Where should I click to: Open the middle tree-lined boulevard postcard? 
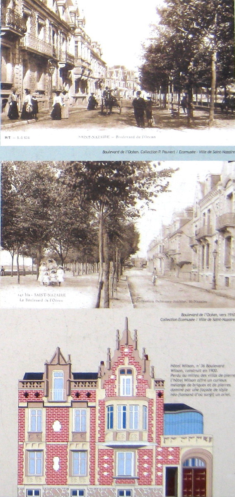click(117, 234)
